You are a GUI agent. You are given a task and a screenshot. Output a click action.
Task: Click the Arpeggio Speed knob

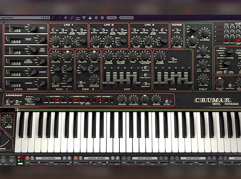point(156,99)
